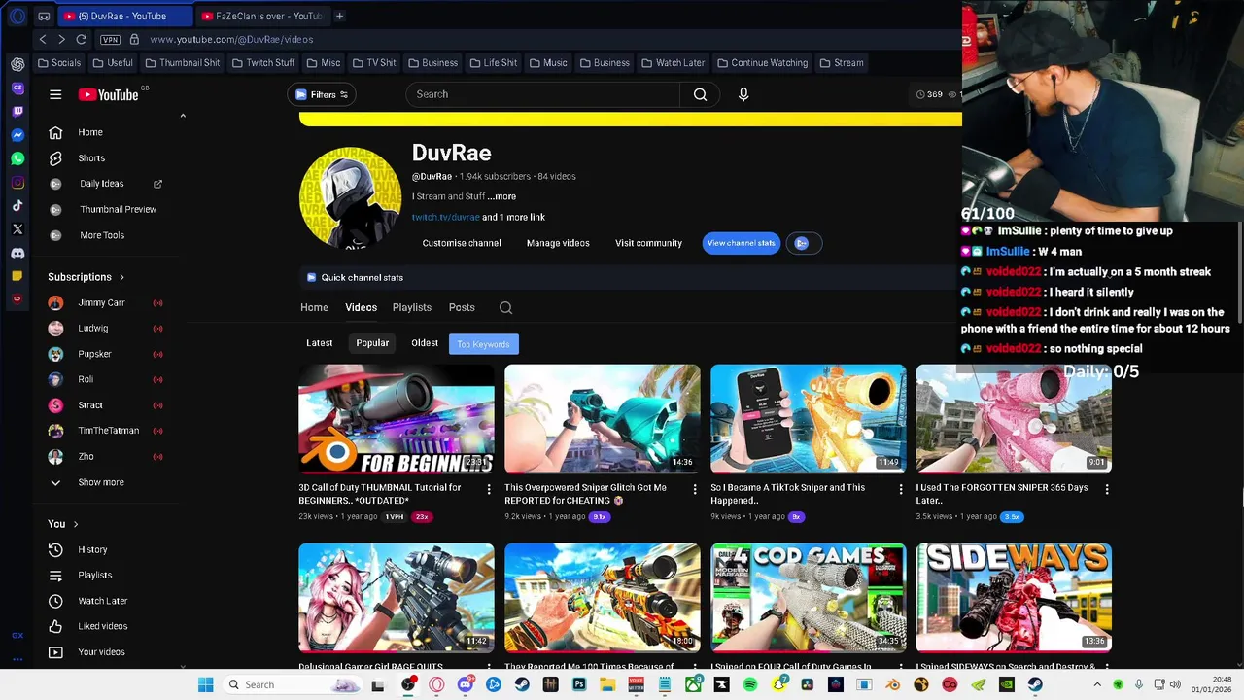
Task: Open the channel Playlists tab
Action: (412, 307)
